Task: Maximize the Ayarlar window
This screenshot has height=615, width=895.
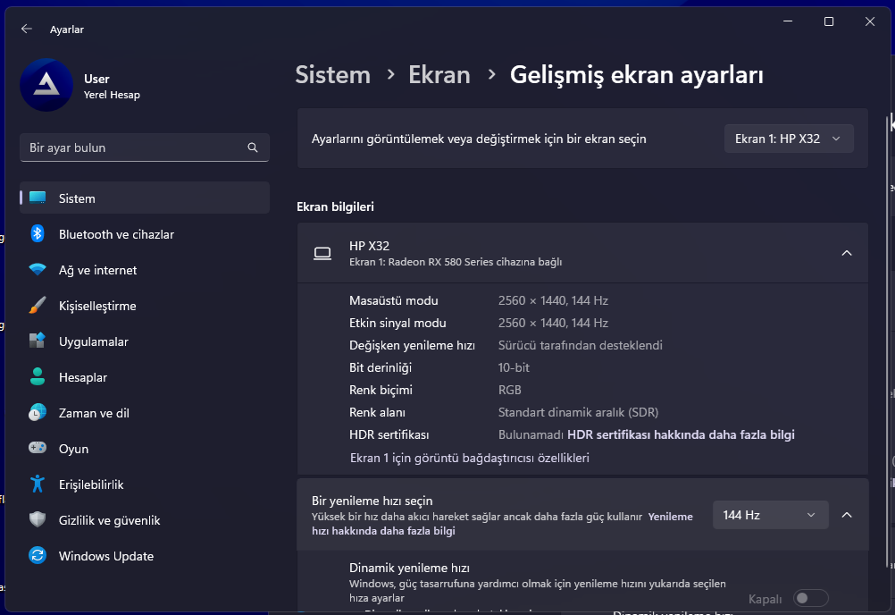Action: pyautogui.click(x=829, y=21)
